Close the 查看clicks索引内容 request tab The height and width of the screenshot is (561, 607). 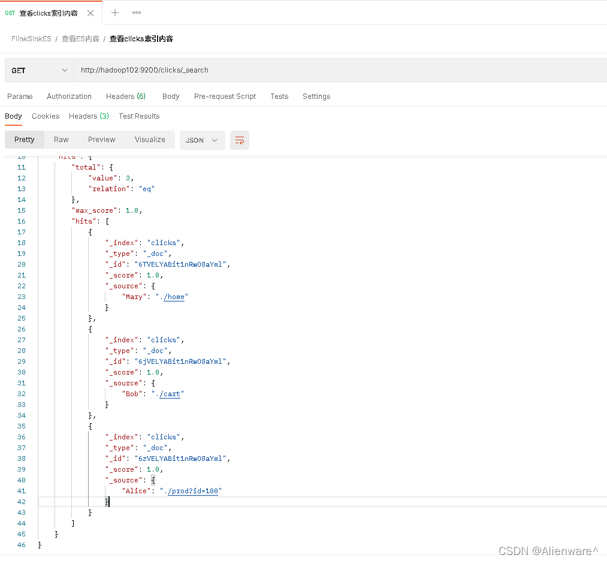[90, 13]
